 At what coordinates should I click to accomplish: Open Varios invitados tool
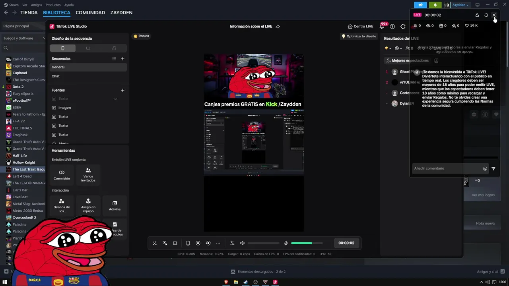pyautogui.click(x=88, y=174)
